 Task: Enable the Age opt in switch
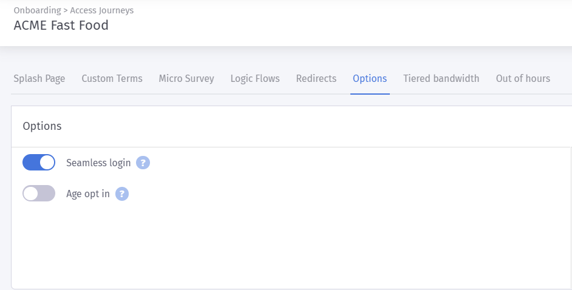point(39,194)
